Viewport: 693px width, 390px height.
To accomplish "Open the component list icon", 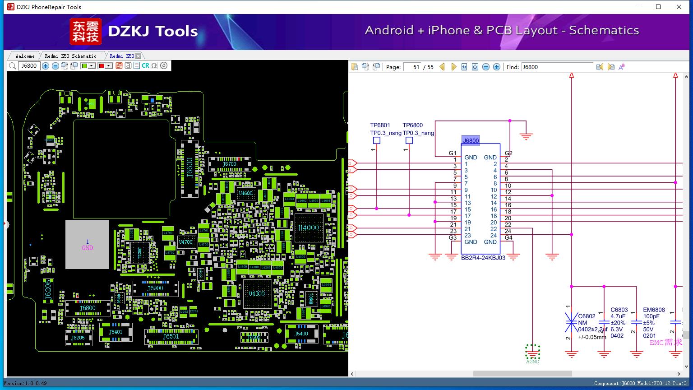I will click(136, 66).
